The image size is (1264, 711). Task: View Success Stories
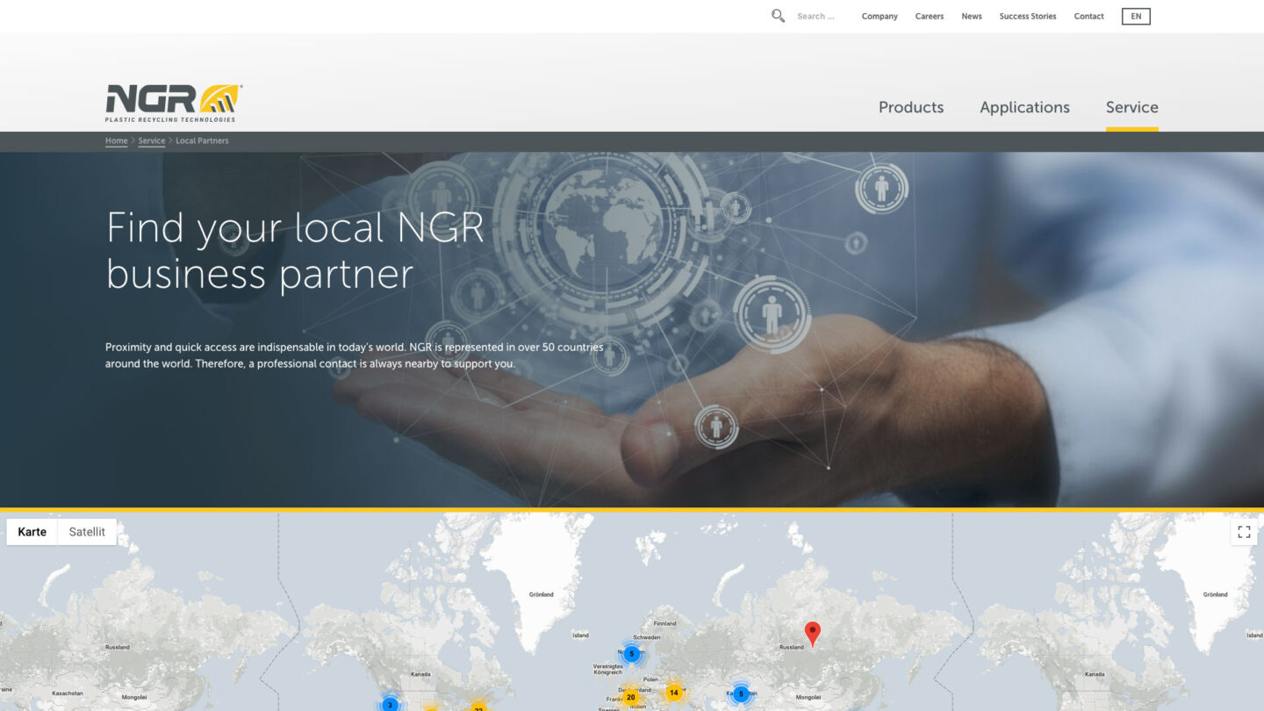(1028, 16)
